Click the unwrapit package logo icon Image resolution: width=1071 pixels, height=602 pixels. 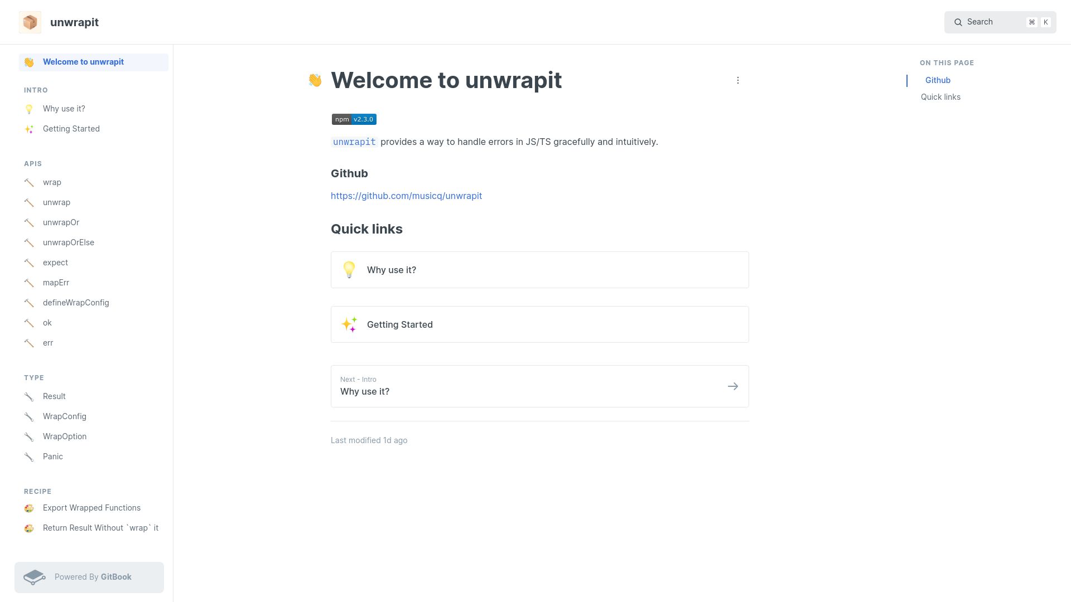point(30,22)
